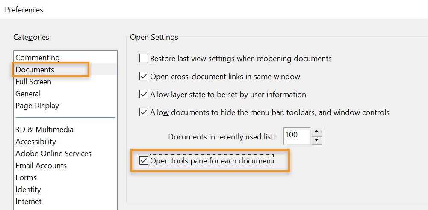Decrease recently used documents count

click(317, 140)
